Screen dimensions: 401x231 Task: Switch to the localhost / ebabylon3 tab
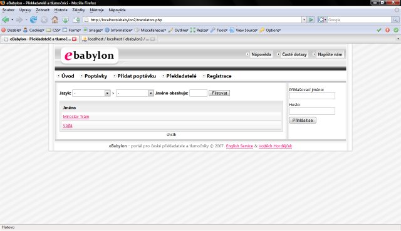tap(118, 39)
